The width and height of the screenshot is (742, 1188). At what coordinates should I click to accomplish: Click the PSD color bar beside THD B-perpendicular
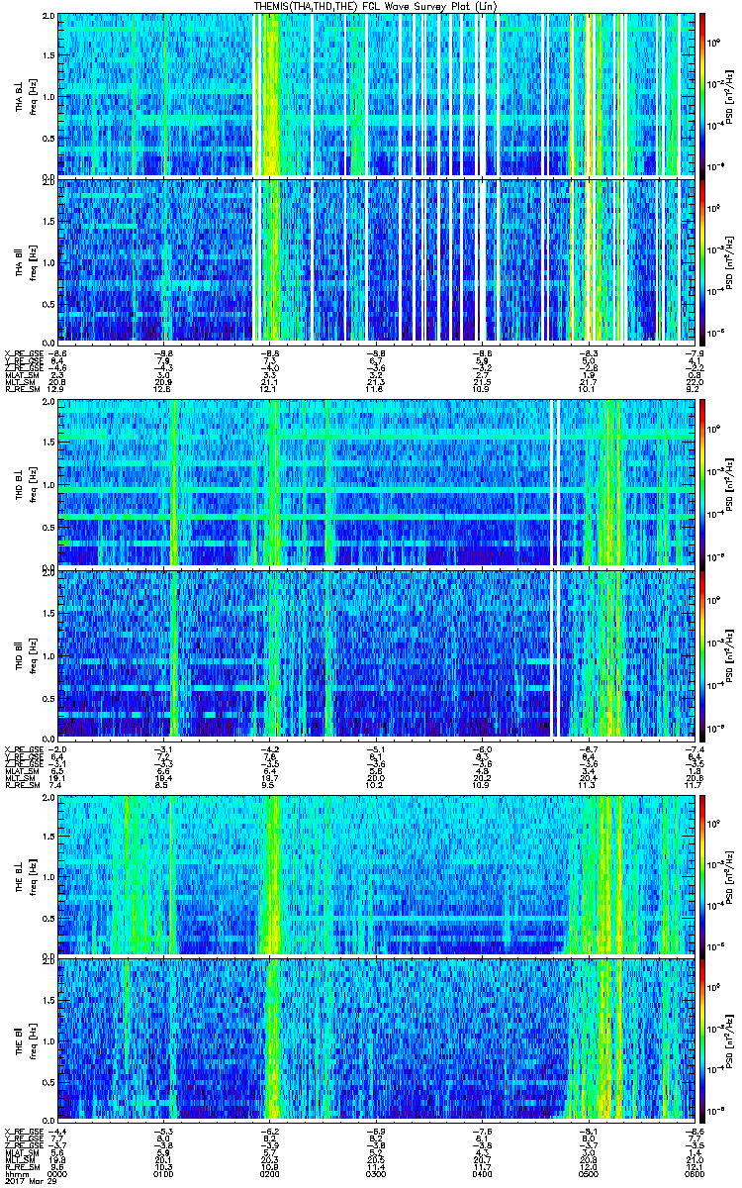703,483
